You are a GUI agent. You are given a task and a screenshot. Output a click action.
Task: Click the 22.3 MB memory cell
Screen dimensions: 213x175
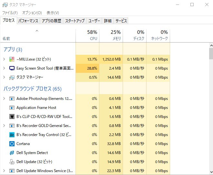pyautogui.click(x=111, y=171)
